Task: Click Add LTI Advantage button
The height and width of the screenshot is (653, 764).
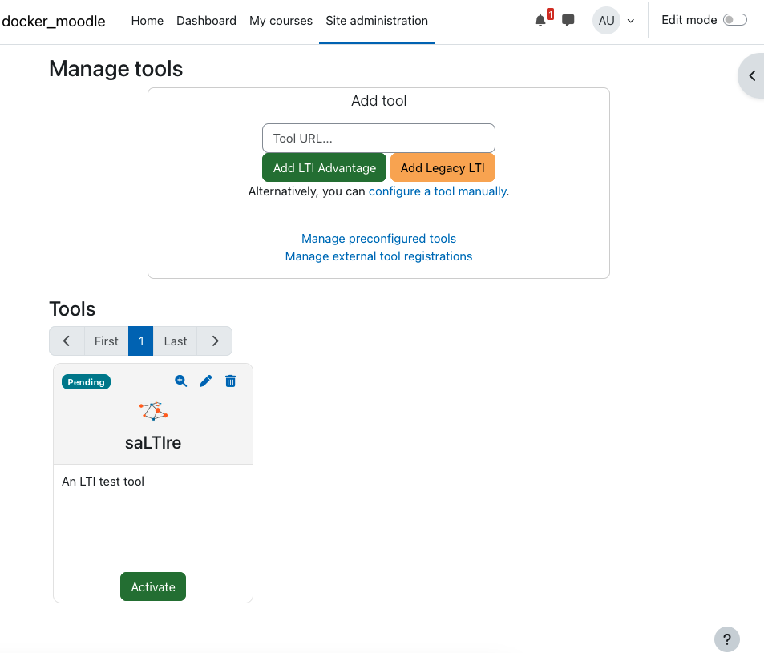Action: [325, 167]
